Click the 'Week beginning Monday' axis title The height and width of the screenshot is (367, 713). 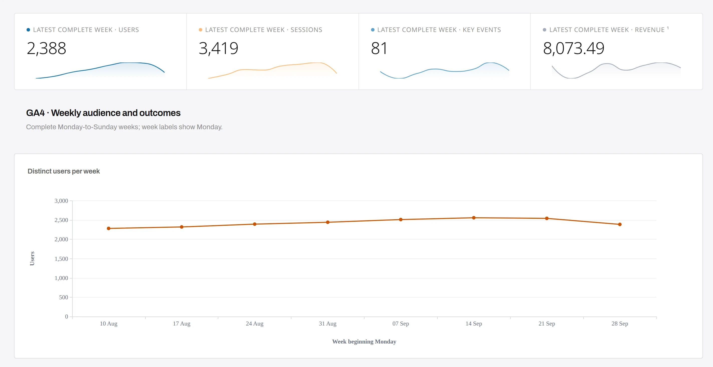tap(364, 341)
